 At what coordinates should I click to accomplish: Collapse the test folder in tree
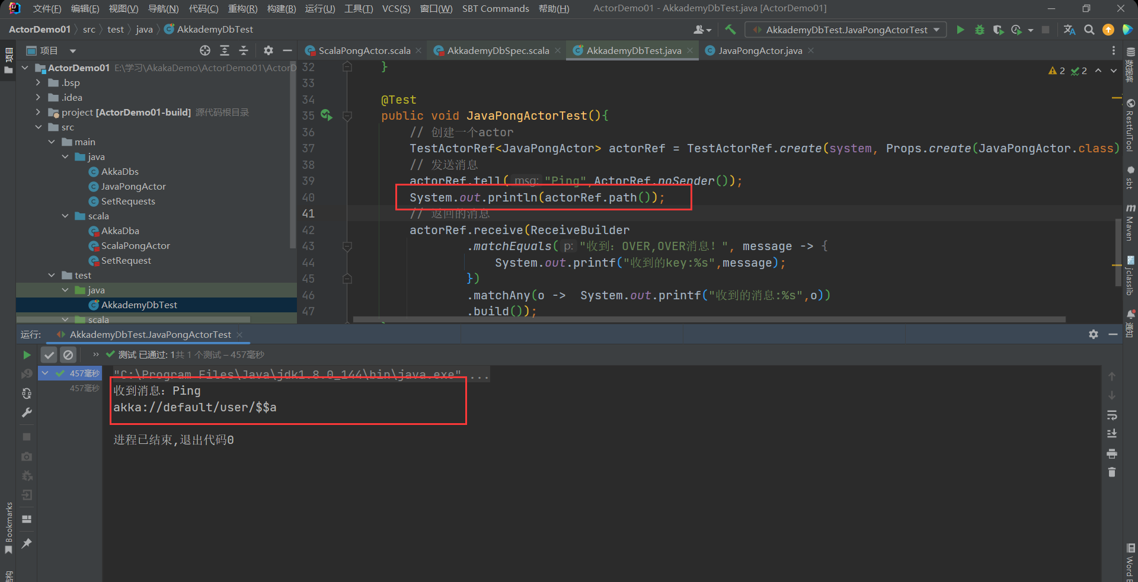tap(52, 275)
